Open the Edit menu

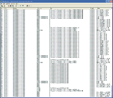4,4
